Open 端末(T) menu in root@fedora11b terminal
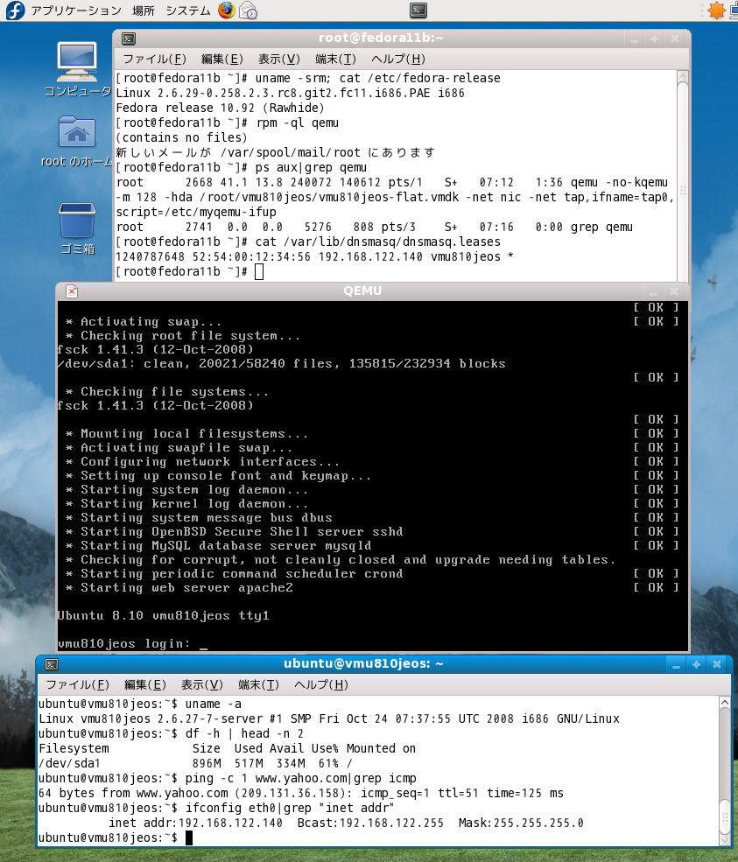The image size is (738, 862). point(336,59)
